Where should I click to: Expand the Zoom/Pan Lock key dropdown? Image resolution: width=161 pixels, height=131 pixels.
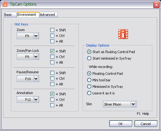(x=28, y=57)
